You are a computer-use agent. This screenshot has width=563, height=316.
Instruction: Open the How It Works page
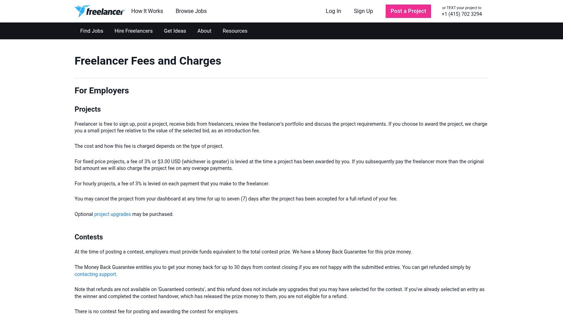(x=147, y=11)
